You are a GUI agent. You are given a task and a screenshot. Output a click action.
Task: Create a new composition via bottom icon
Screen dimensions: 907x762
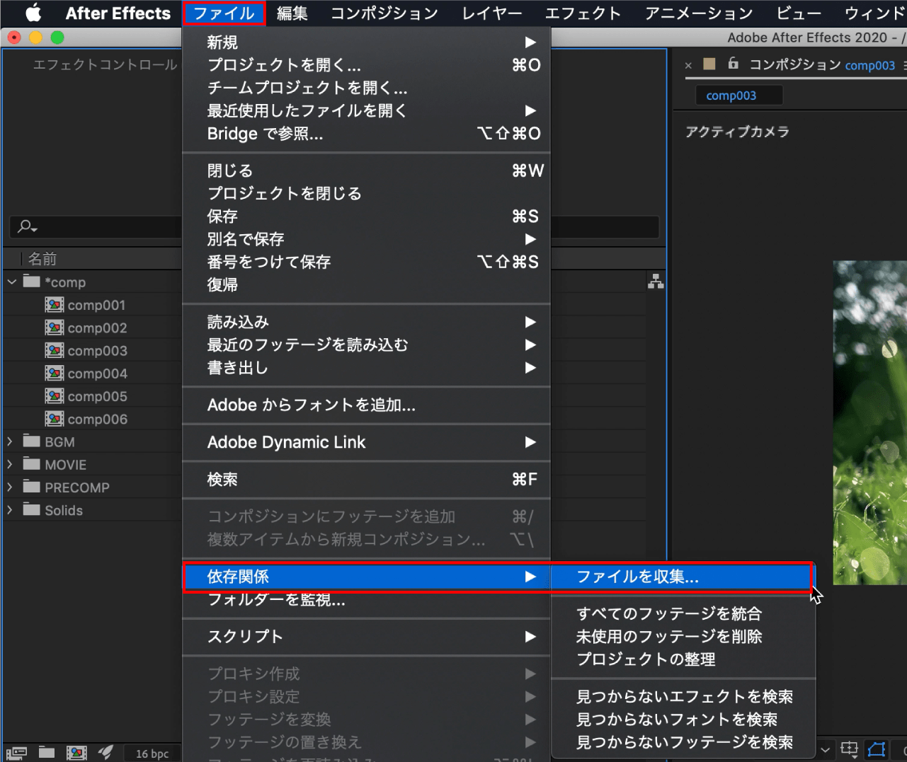[76, 753]
